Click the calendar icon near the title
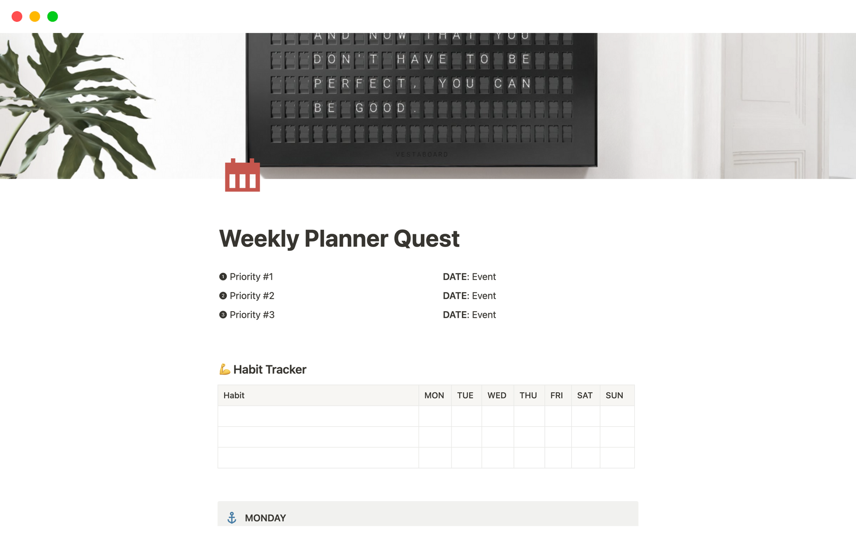The width and height of the screenshot is (856, 535). coord(242,175)
